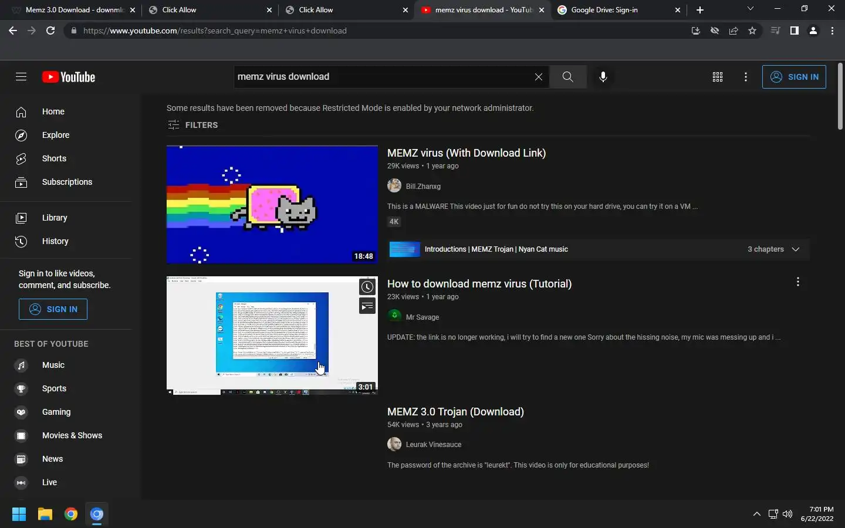Add tutorial video to Watch later
845x528 pixels.
pos(367,287)
